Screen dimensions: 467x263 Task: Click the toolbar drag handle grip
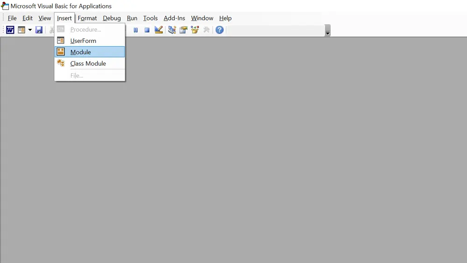coord(3,30)
